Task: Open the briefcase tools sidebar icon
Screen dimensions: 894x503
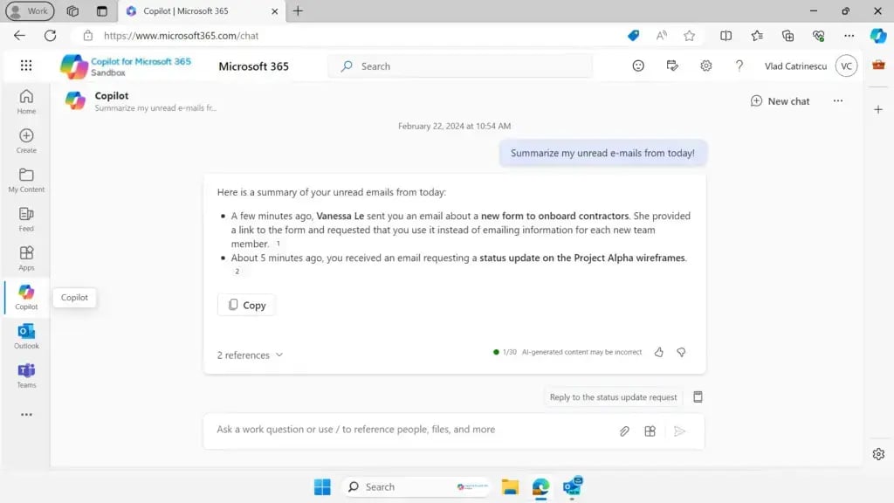Action: pyautogui.click(x=878, y=65)
